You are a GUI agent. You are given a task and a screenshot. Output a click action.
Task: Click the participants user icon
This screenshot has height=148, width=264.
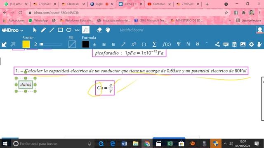(x=259, y=44)
